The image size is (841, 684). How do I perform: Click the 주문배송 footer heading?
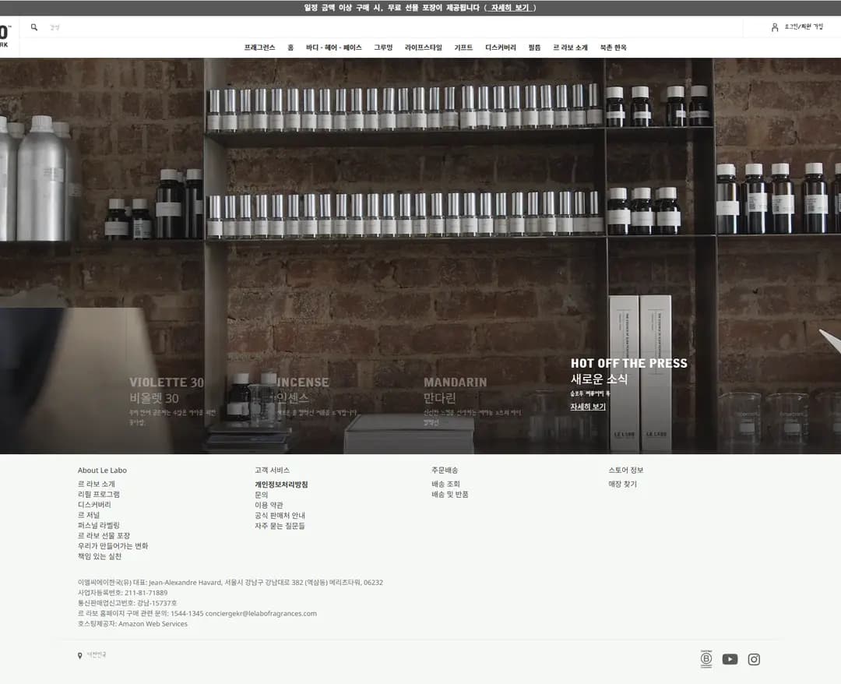pos(445,470)
